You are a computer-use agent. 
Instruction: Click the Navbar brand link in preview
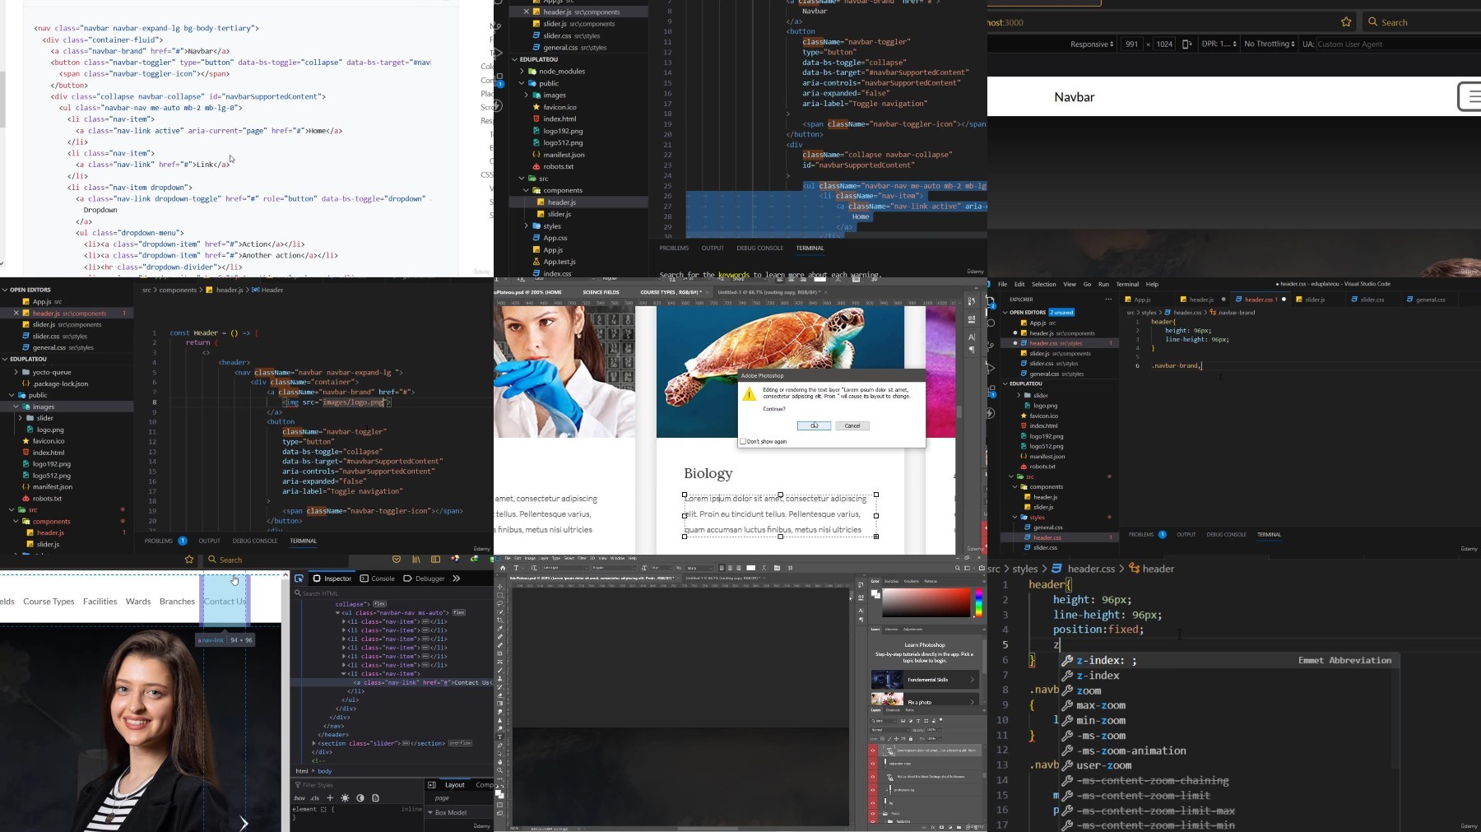pos(1075,97)
